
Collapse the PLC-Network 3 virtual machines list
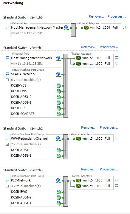(x=7, y=186)
